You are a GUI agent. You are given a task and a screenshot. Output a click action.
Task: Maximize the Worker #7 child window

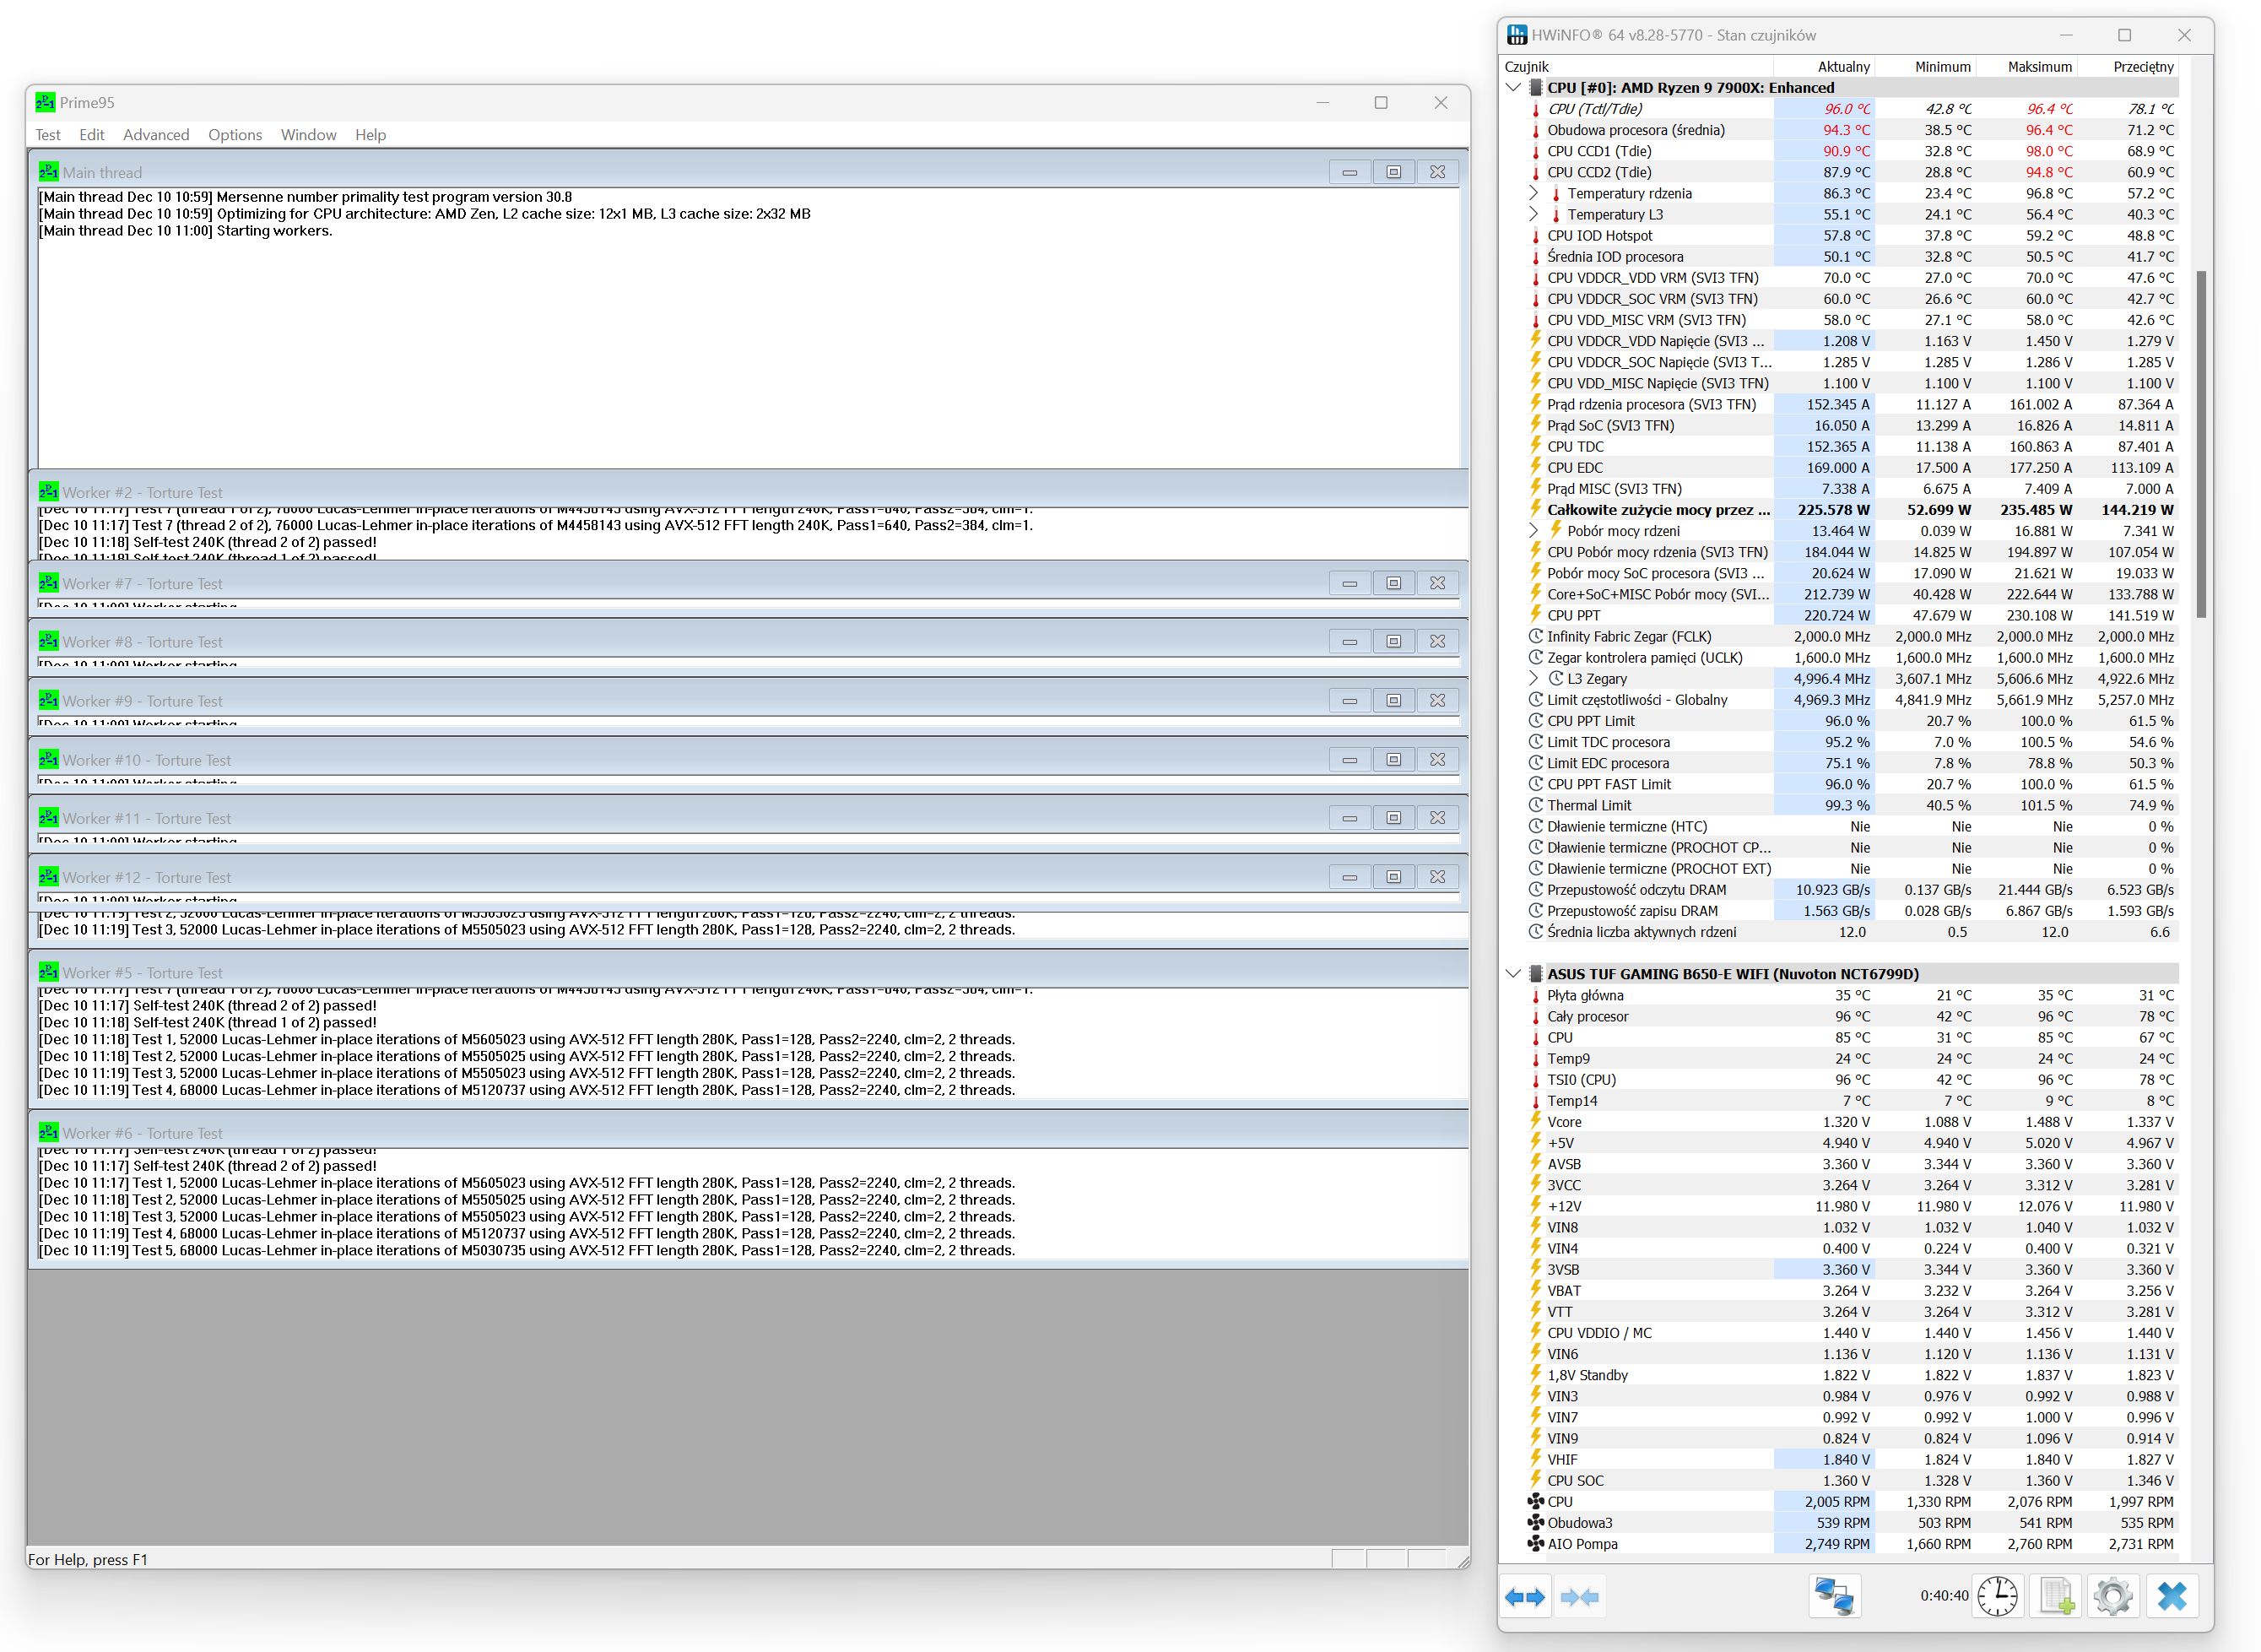[x=1393, y=583]
